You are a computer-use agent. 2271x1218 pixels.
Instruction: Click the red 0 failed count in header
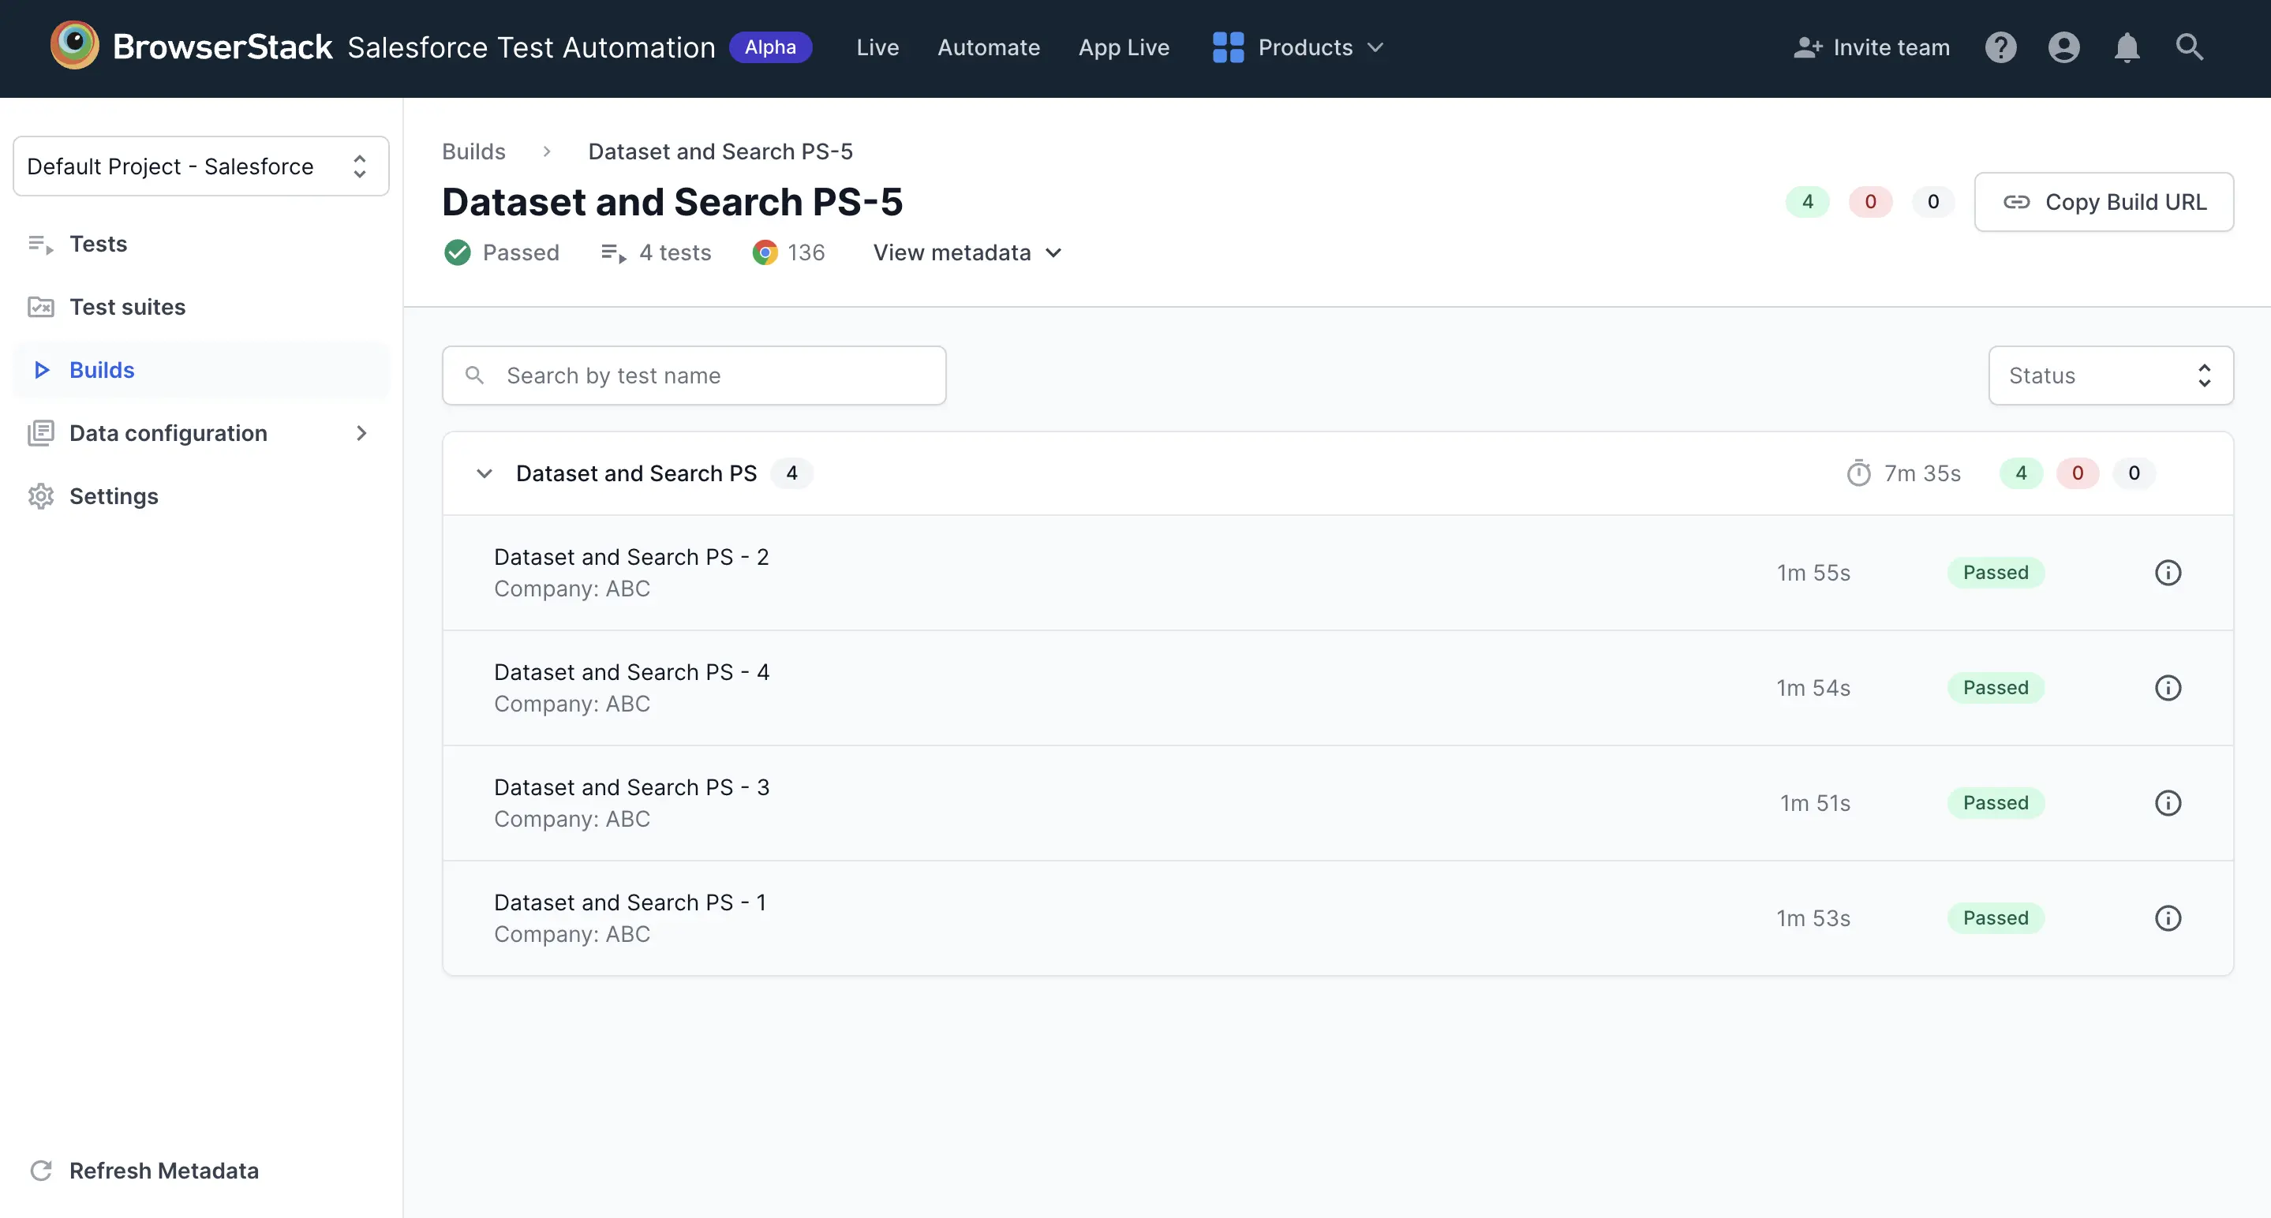1870,202
